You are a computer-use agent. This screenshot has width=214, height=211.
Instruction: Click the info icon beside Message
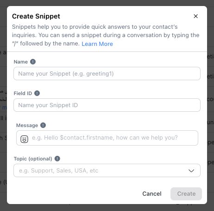point(43,125)
